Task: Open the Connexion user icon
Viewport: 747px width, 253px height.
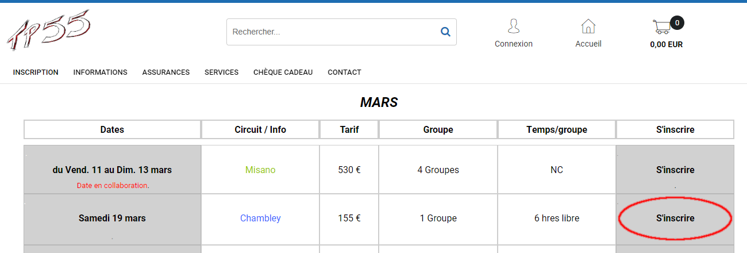Action: coord(514,26)
